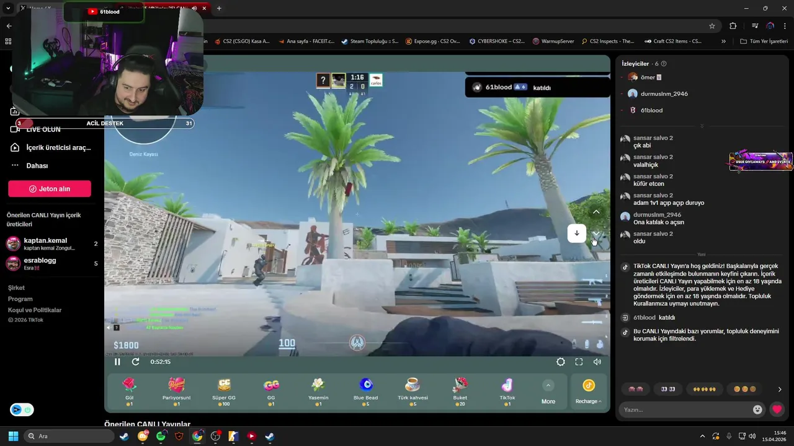Open CS2 (CS:GO) Kasa bookmark
Image resolution: width=794 pixels, height=446 pixels.
[x=242, y=42]
